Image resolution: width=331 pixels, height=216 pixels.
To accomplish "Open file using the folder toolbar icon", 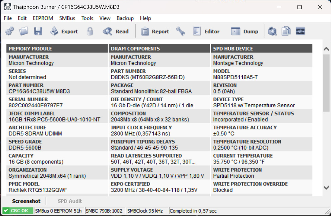I will (23, 31).
